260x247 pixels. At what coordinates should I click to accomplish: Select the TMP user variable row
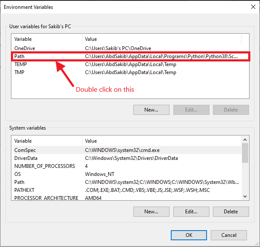tap(130, 72)
